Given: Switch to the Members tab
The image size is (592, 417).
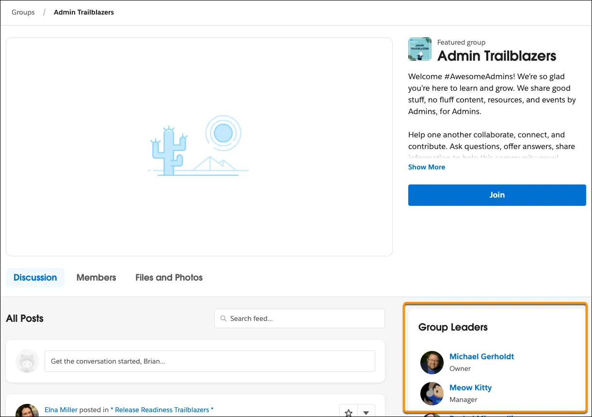Looking at the screenshot, I should coord(96,278).
